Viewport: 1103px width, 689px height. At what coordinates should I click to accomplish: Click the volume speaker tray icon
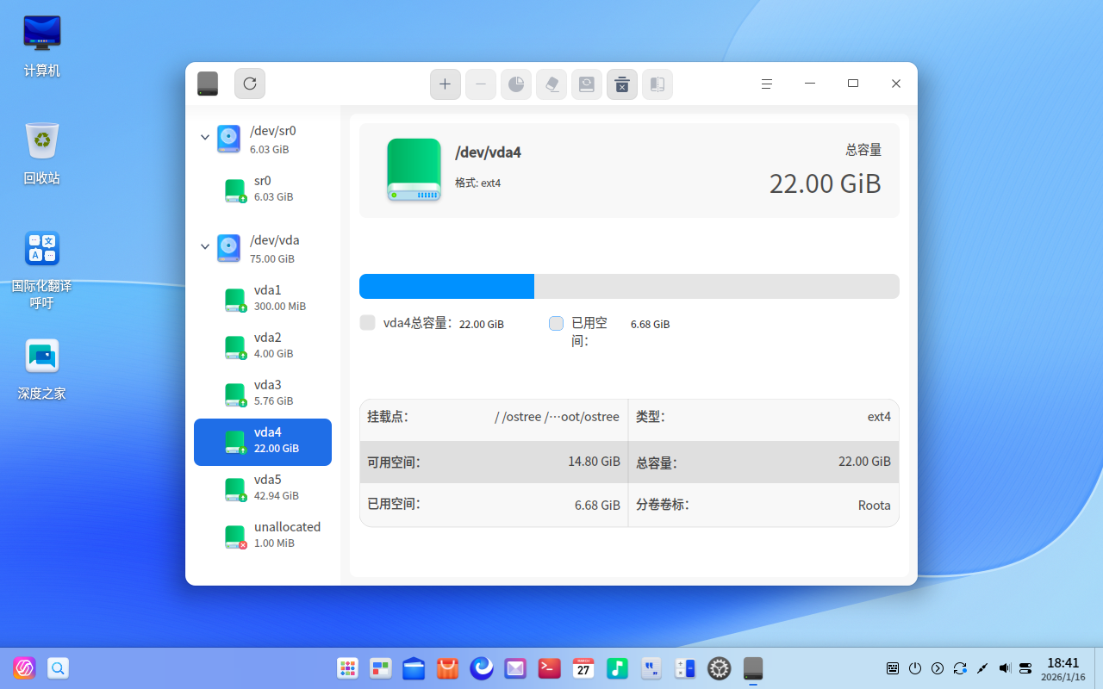pyautogui.click(x=1005, y=668)
